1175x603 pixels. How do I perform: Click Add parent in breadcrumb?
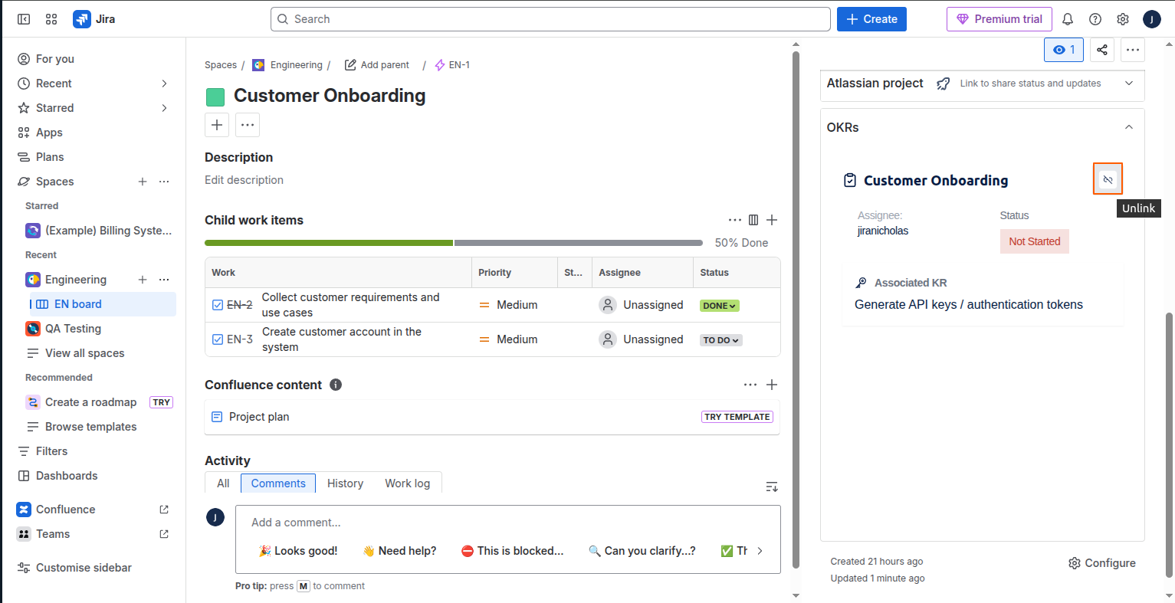coord(376,65)
